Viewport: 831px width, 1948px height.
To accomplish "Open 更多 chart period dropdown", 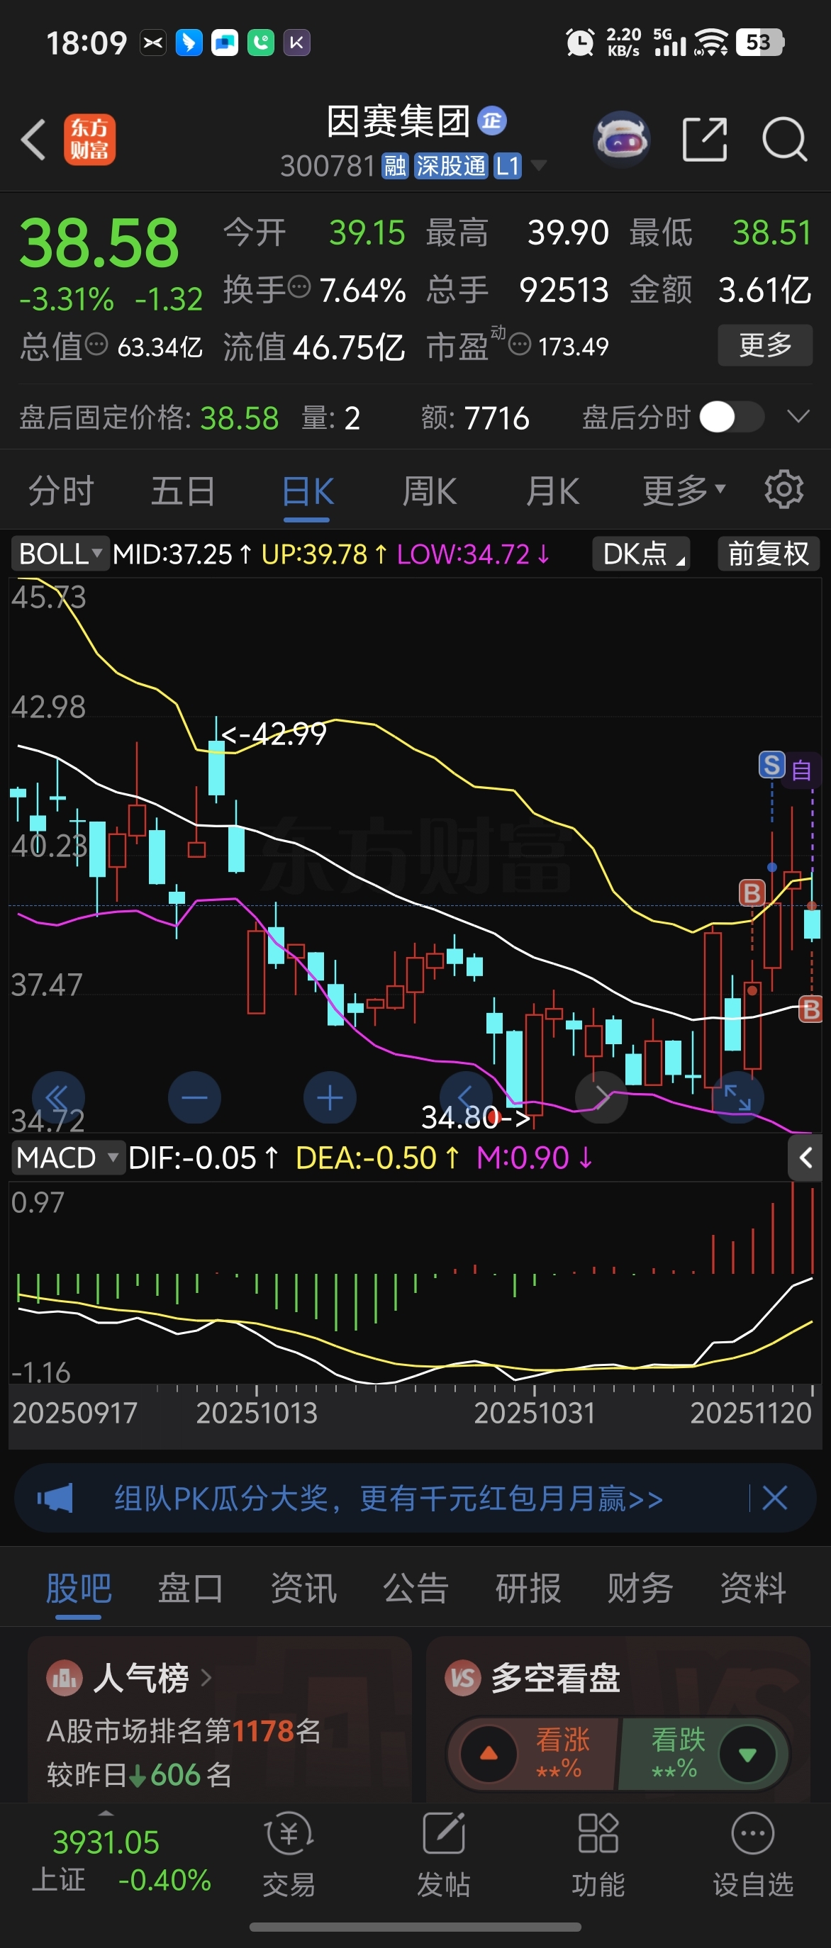I will pyautogui.click(x=684, y=491).
